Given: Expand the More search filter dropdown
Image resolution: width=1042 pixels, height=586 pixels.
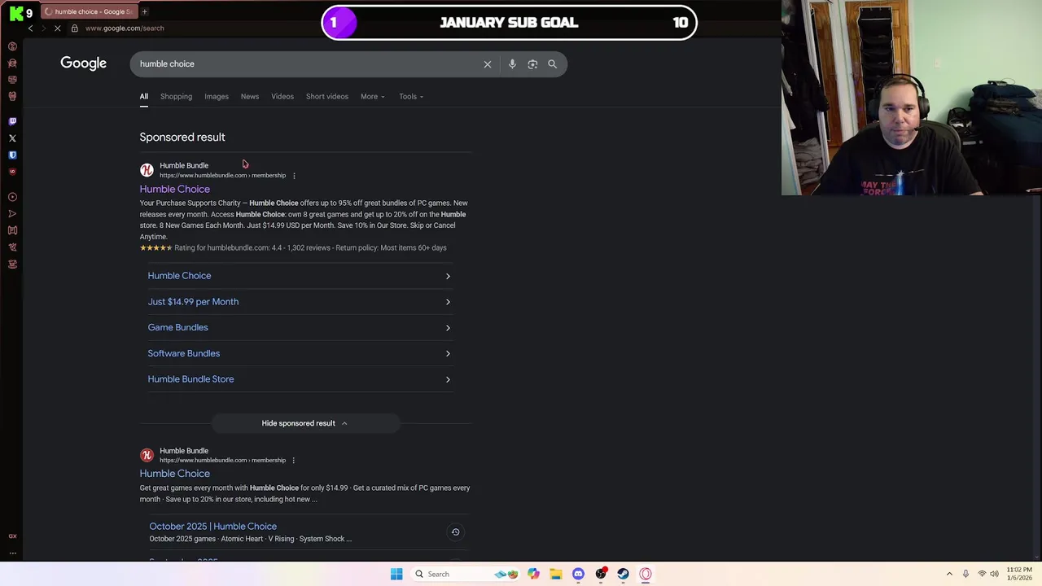Looking at the screenshot, I should (x=373, y=97).
